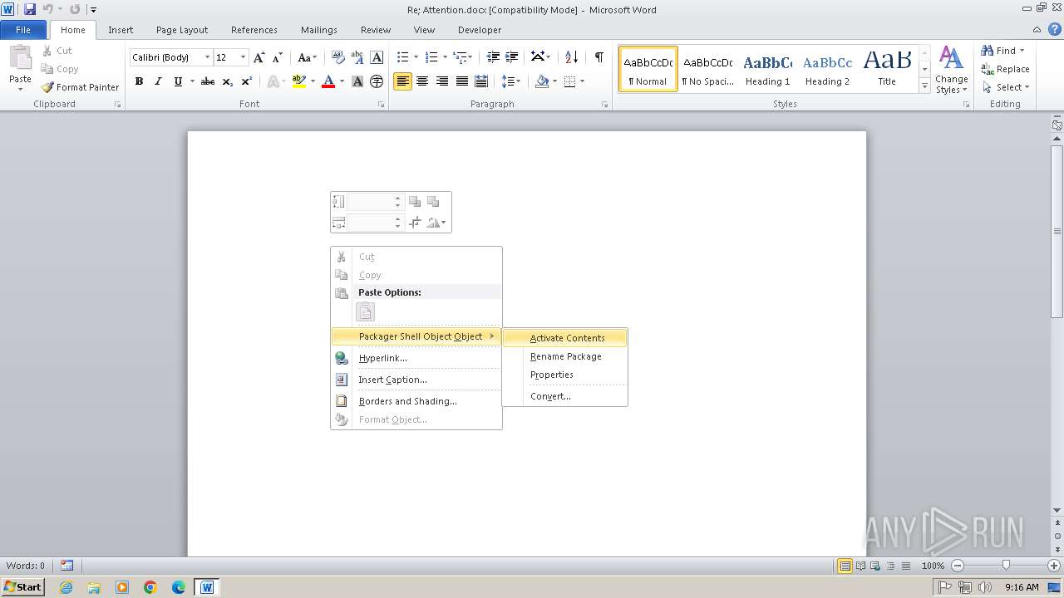This screenshot has width=1064, height=598.
Task: Click the Bullets list icon
Action: (x=402, y=57)
